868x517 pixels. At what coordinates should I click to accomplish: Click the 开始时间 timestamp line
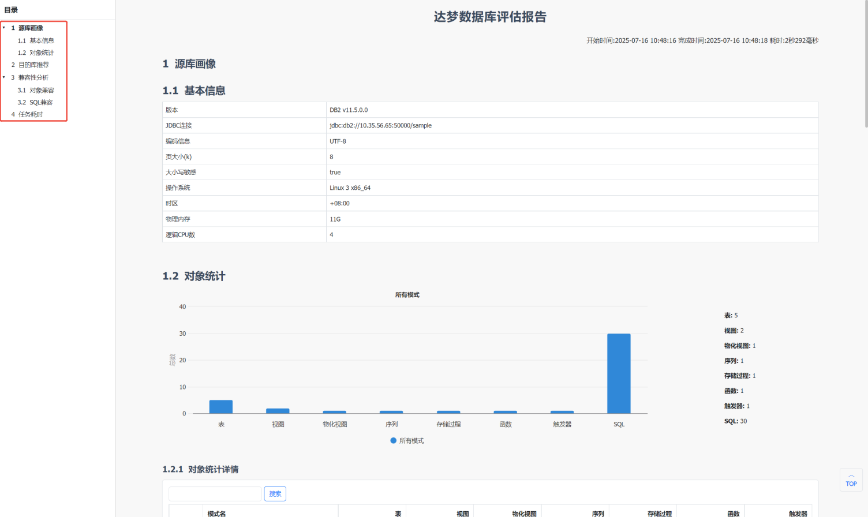(702, 40)
